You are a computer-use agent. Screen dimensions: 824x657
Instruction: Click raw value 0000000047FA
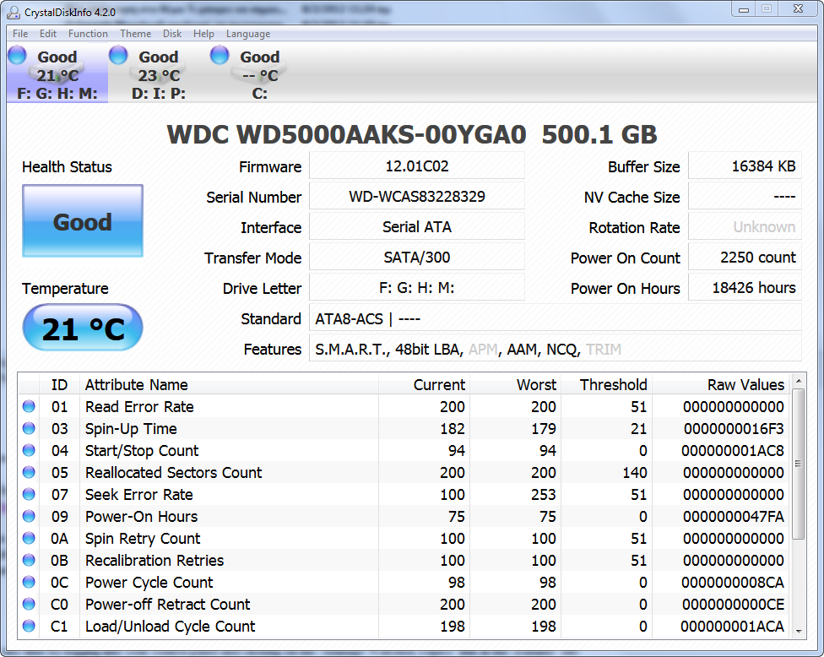[x=734, y=517]
